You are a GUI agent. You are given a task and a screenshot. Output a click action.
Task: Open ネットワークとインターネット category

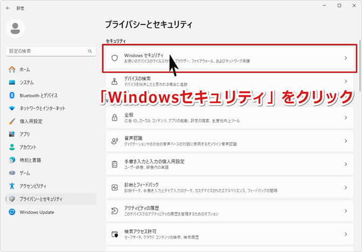pos(51,108)
